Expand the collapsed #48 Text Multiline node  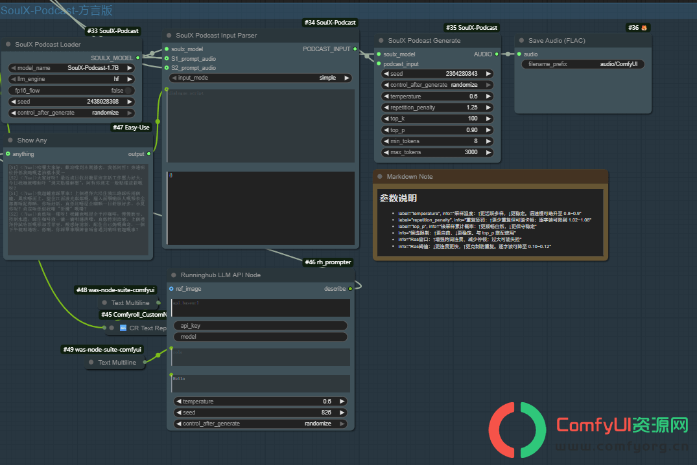pyautogui.click(x=104, y=303)
